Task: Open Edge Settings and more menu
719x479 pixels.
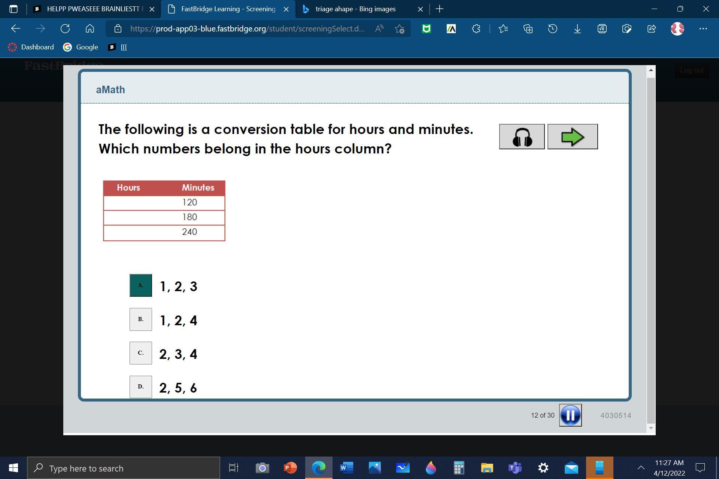Action: pos(703,28)
